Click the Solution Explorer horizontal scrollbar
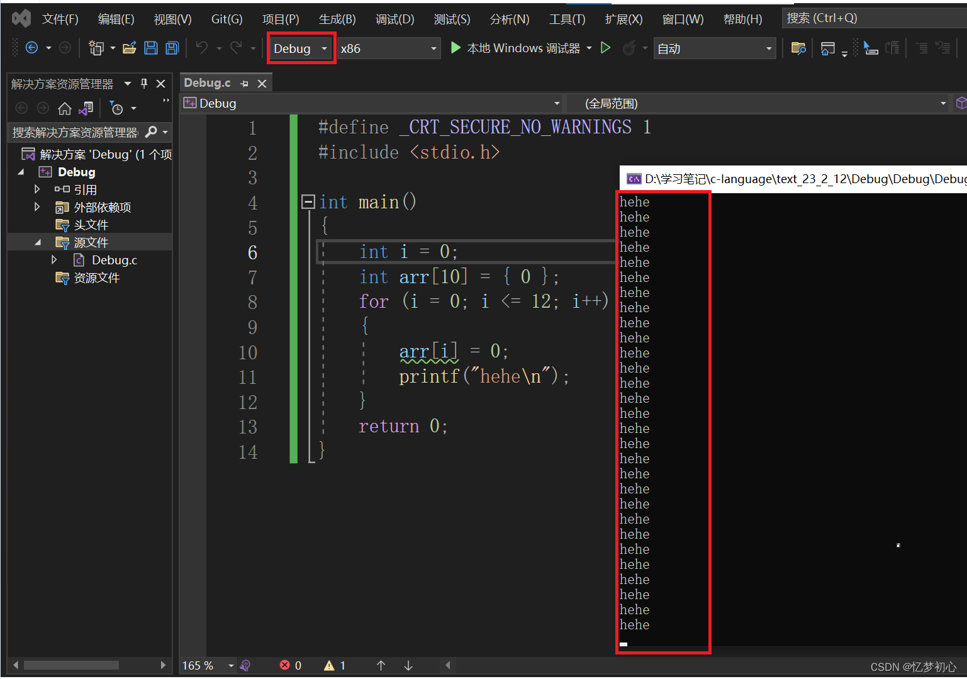This screenshot has width=967, height=679. [71, 665]
